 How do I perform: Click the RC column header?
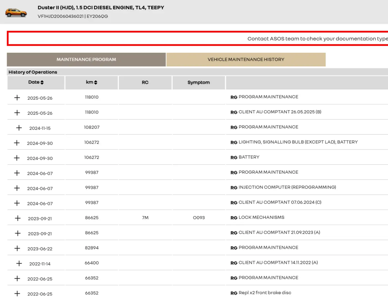[x=145, y=82]
